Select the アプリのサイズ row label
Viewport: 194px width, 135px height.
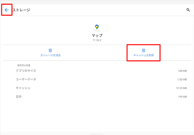pyautogui.click(x=26, y=71)
